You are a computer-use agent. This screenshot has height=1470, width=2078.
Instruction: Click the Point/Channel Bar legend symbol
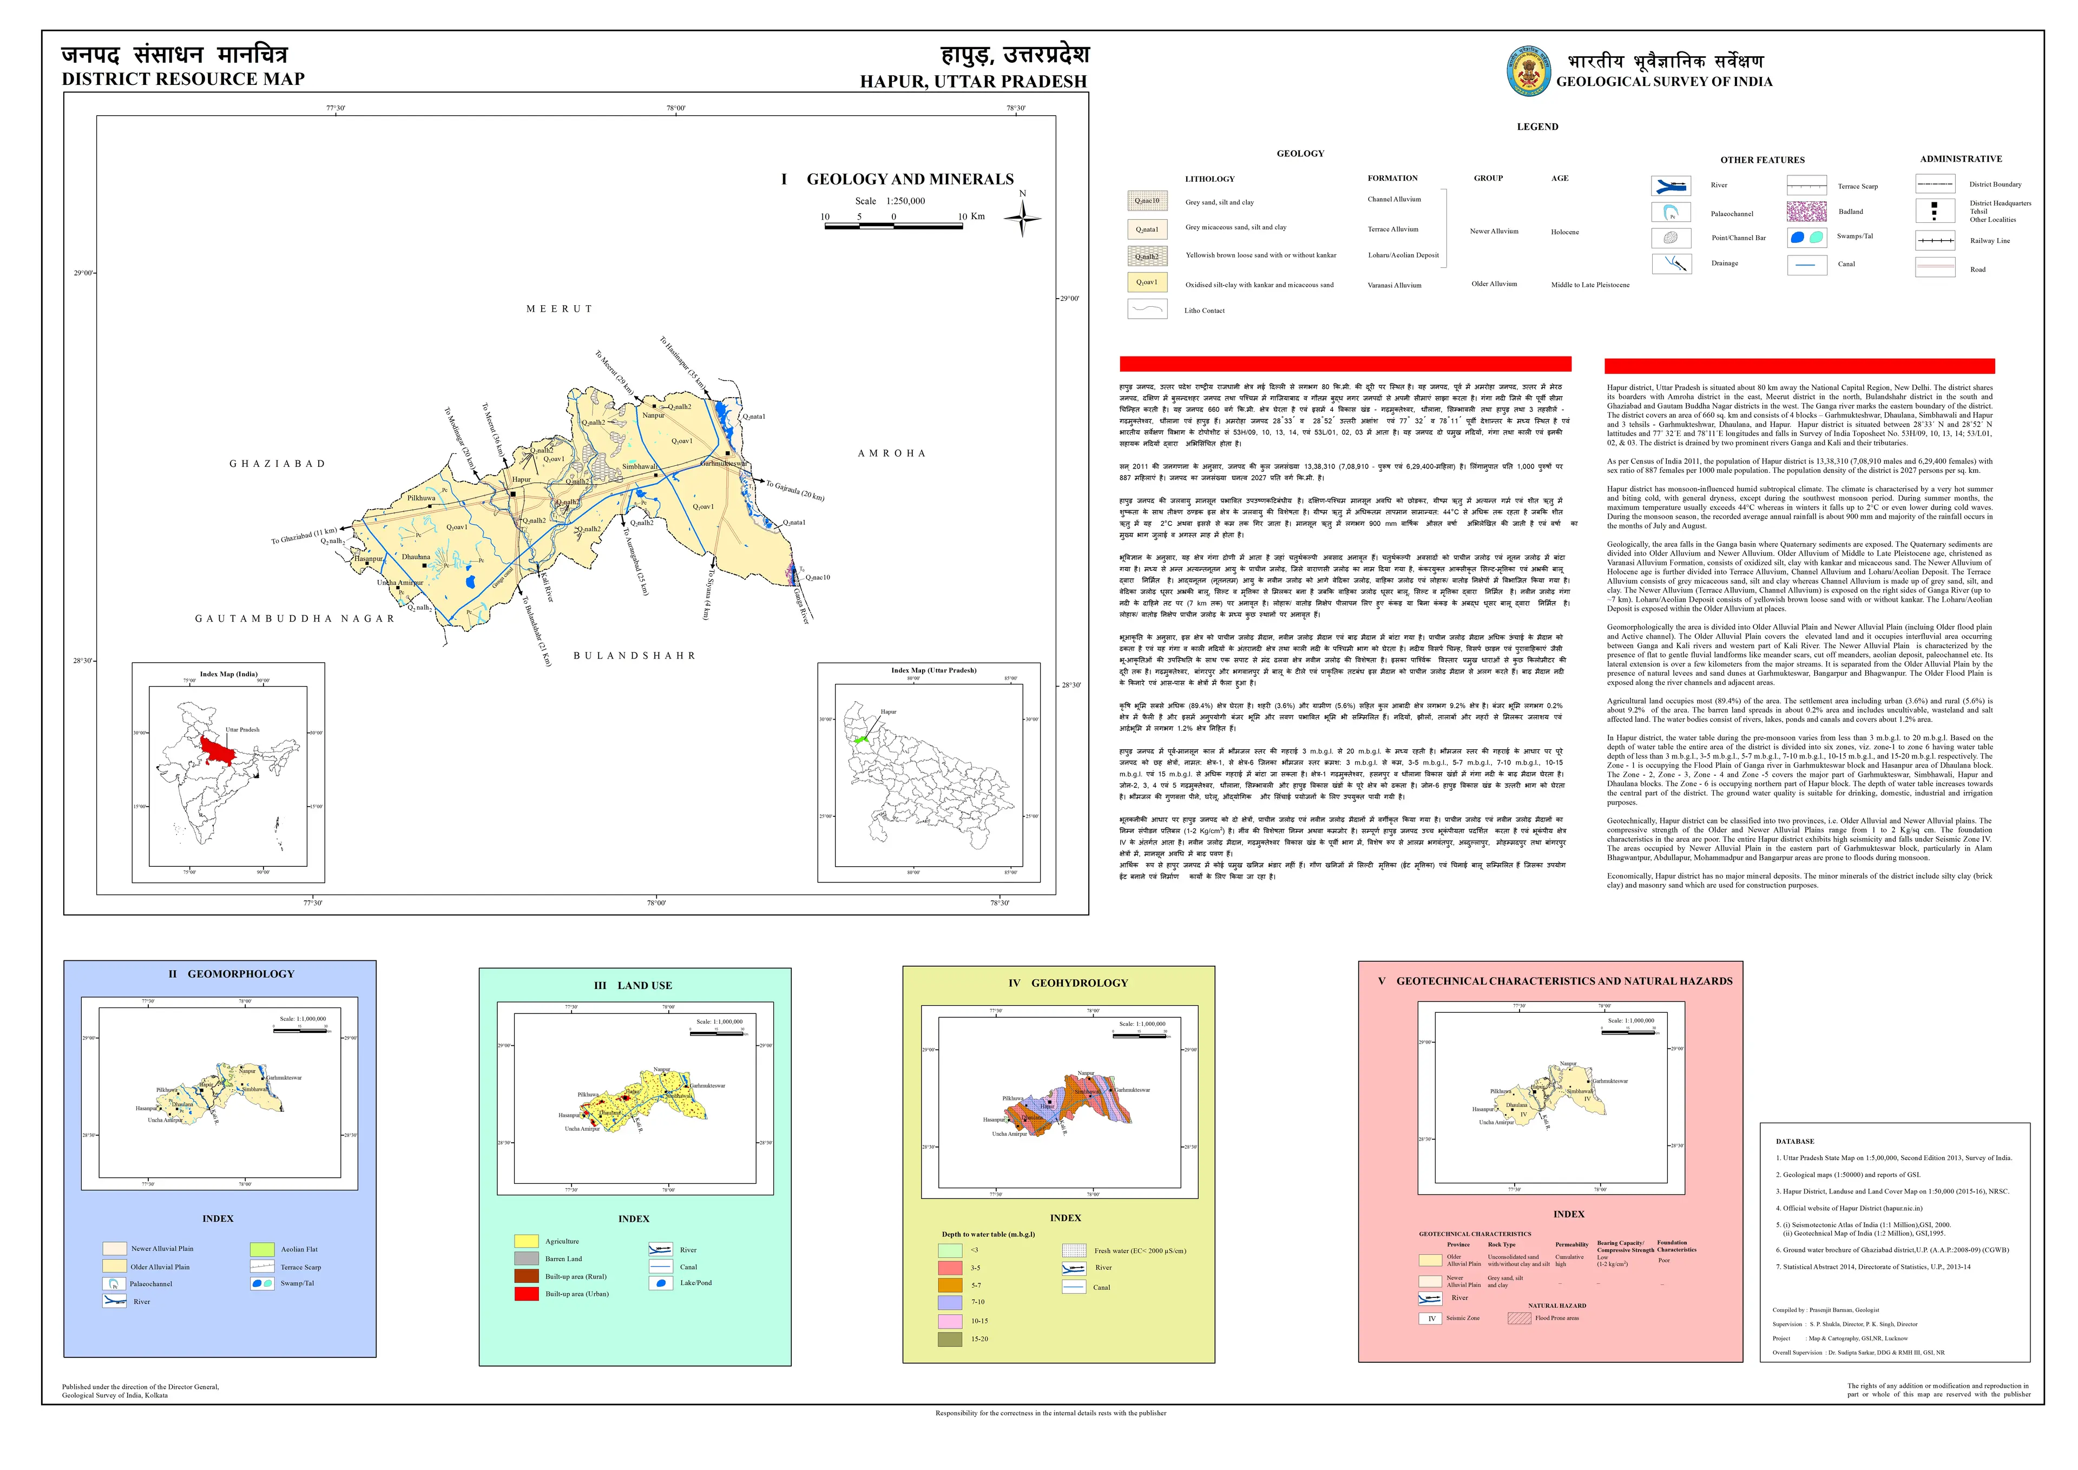(1672, 237)
